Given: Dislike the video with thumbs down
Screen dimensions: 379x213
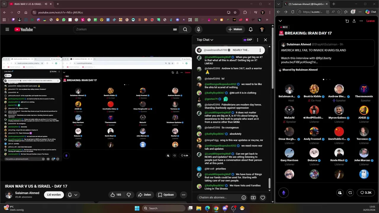Looking at the screenshot, I should 129,195.
